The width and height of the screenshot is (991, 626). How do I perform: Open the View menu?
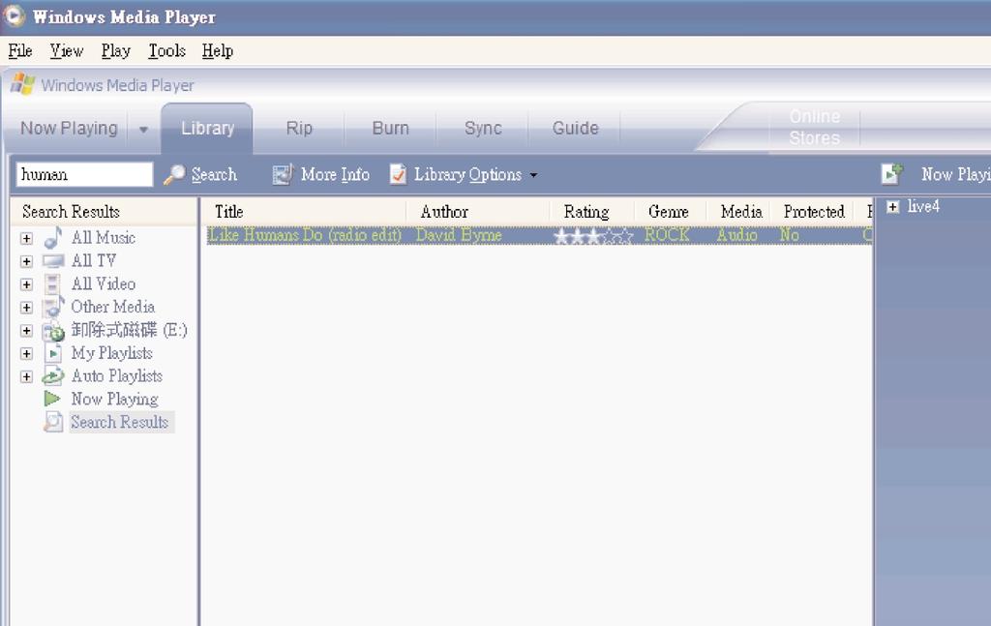(67, 50)
